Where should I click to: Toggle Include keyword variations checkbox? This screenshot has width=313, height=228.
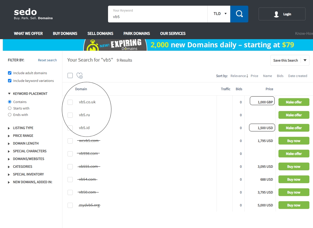point(10,81)
